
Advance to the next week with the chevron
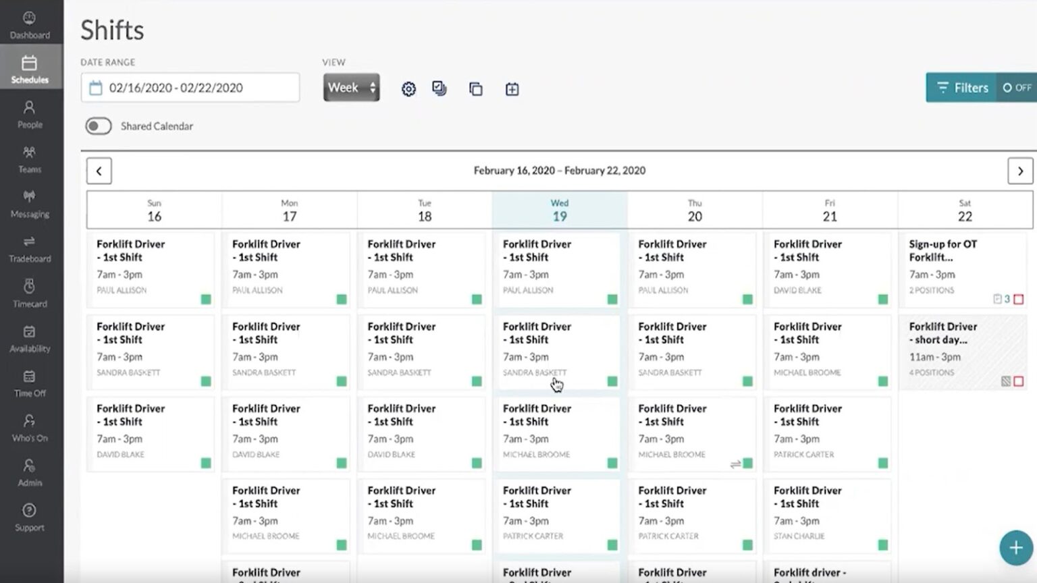(x=1020, y=171)
